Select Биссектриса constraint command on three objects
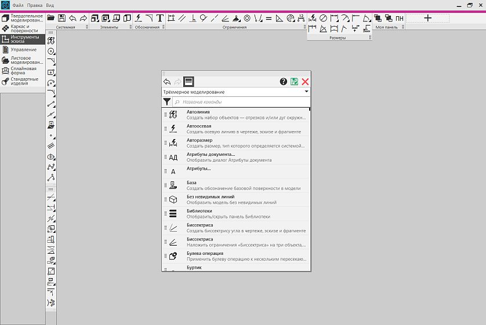This screenshot has width=486, height=325. [x=235, y=242]
